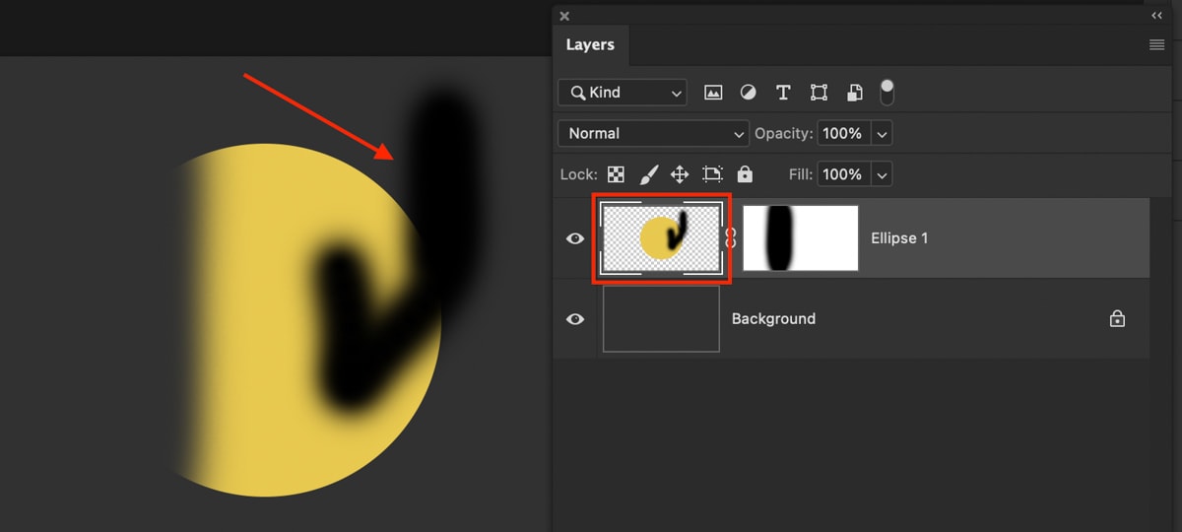1182x532 pixels.
Task: Click the Opacity 100% value field
Action: (x=843, y=133)
